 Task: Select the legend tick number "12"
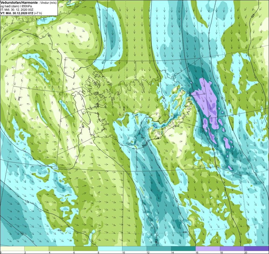tap(148, 252)
